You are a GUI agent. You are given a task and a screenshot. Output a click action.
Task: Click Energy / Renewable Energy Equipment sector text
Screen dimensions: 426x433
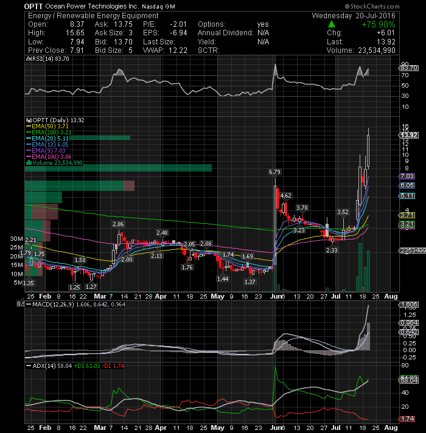tap(93, 16)
